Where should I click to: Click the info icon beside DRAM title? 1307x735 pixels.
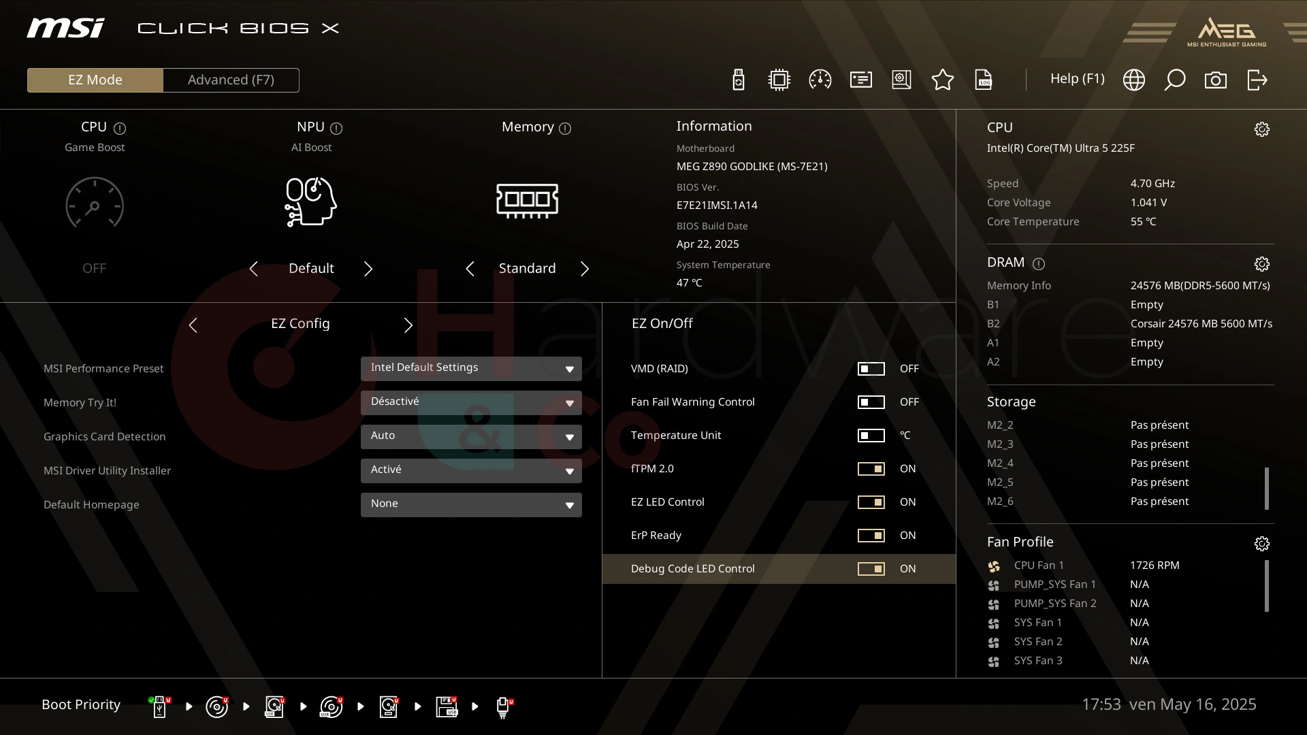[1039, 263]
